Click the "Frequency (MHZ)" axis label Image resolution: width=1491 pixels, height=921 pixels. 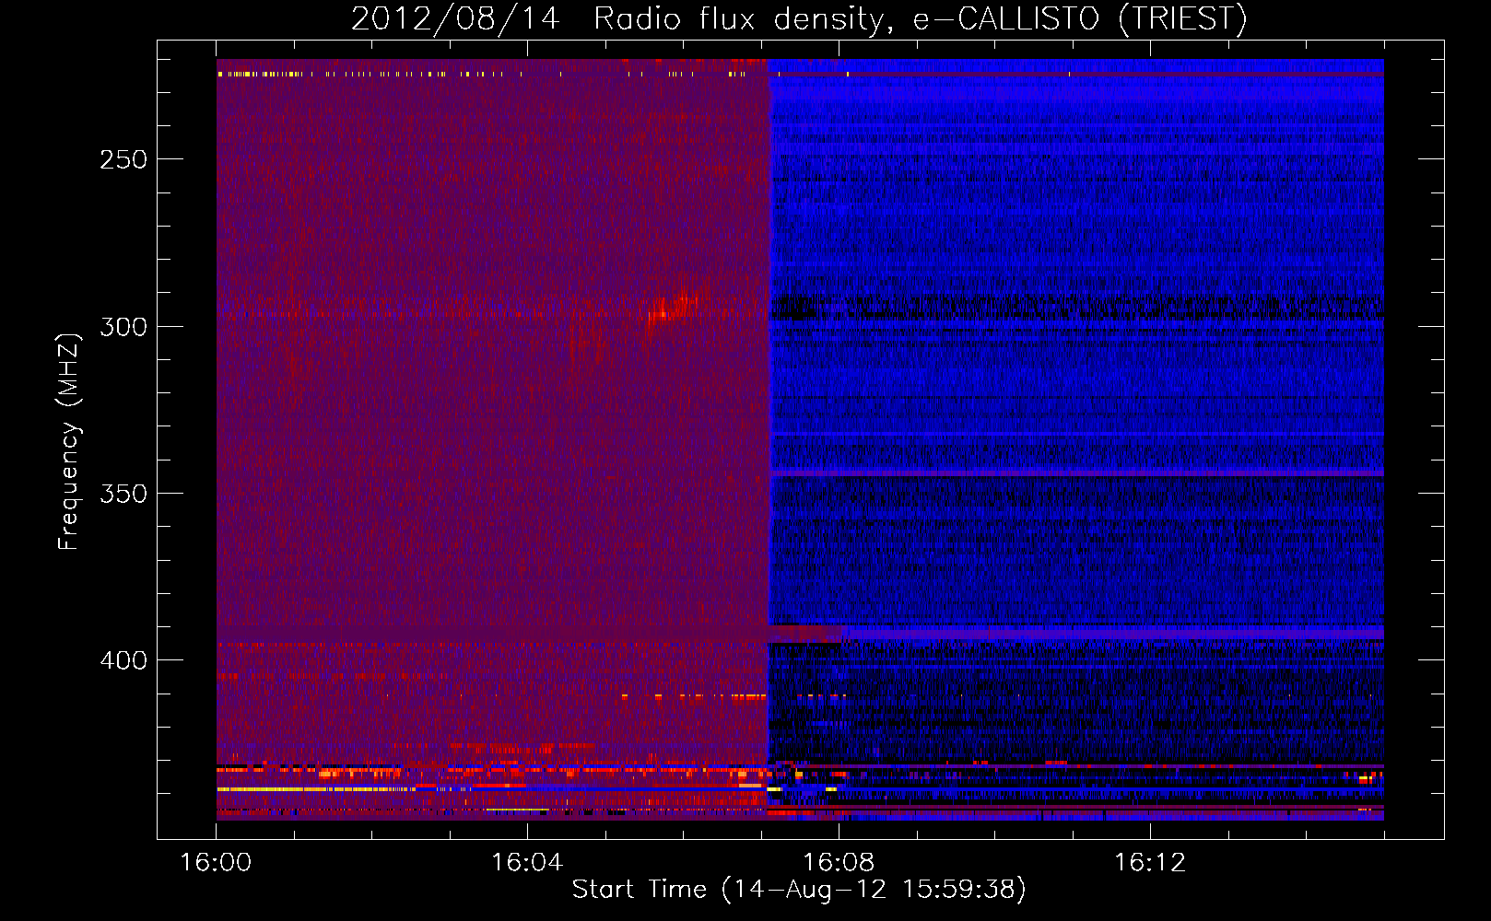click(69, 442)
